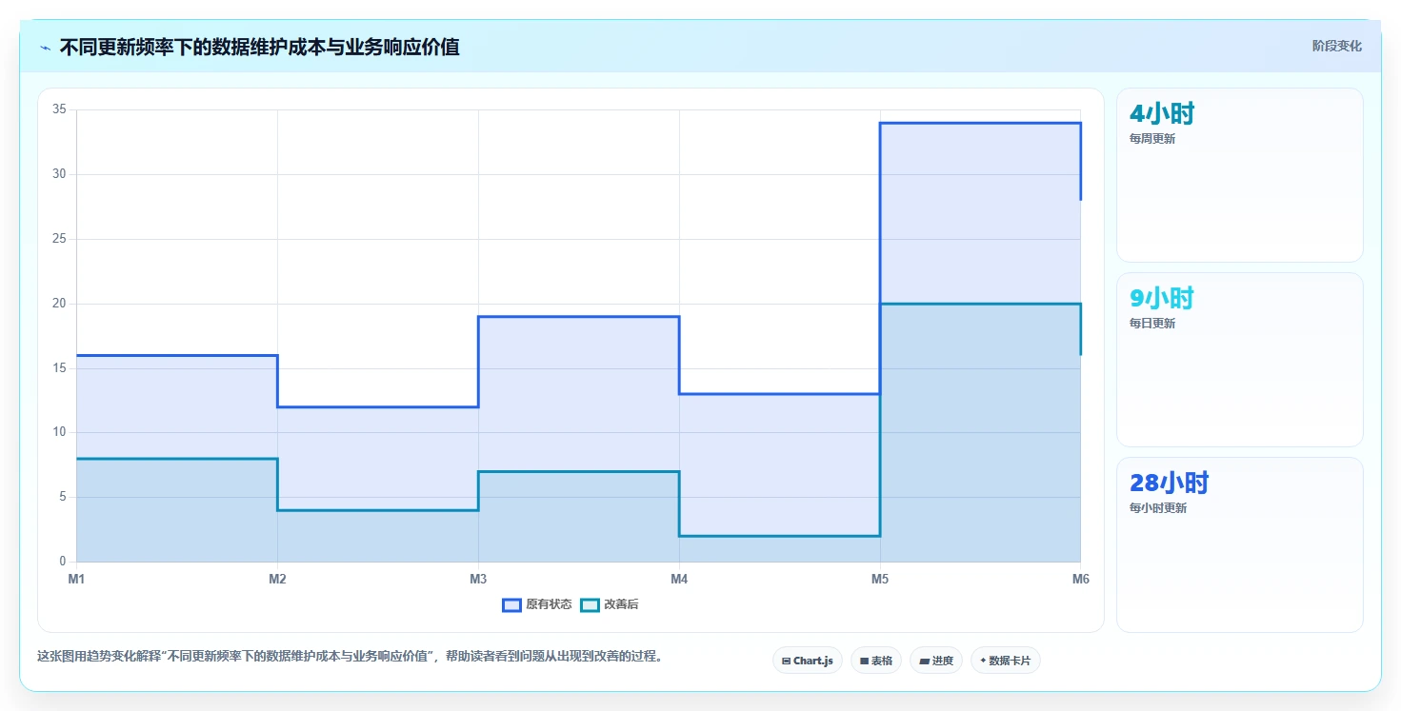The width and height of the screenshot is (1401, 711).
Task: Click the 每周更新 caption text
Action: coord(1152,139)
